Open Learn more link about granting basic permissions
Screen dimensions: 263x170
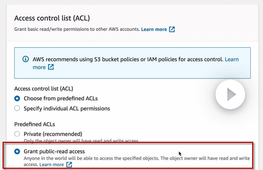(154, 29)
